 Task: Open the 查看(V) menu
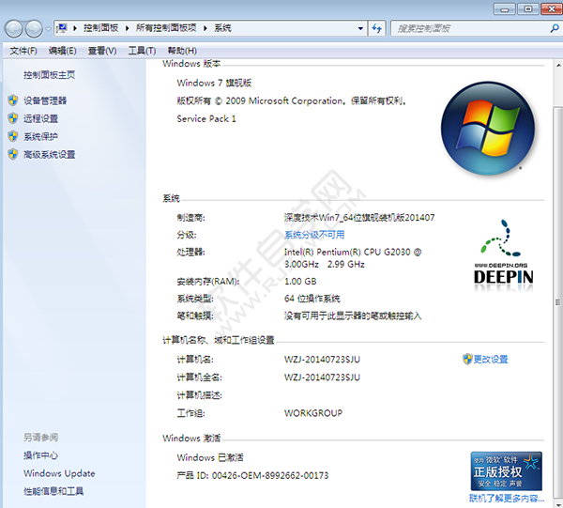102,51
